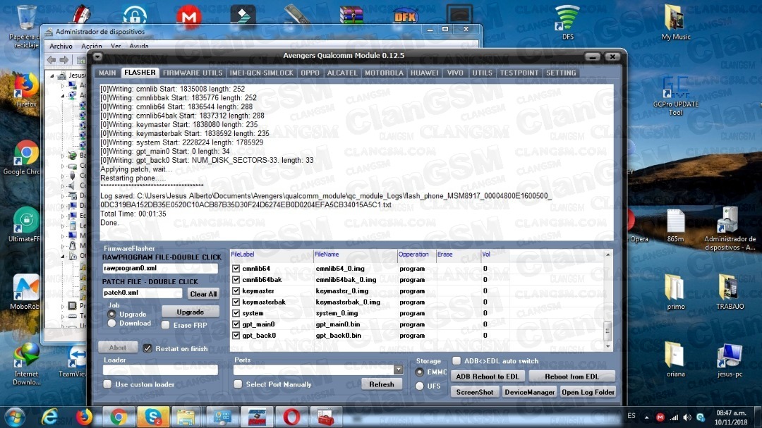Open Internet Download Manager desktop icon
This screenshot has width=762, height=428.
[26, 365]
